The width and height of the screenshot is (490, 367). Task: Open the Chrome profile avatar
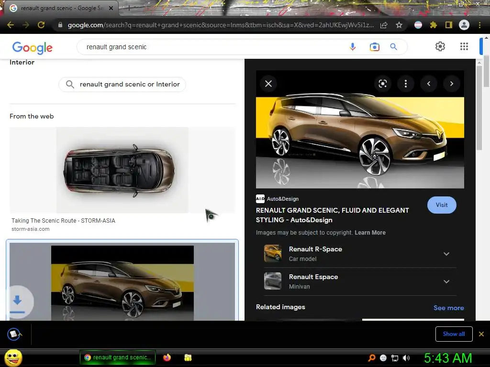point(464,25)
